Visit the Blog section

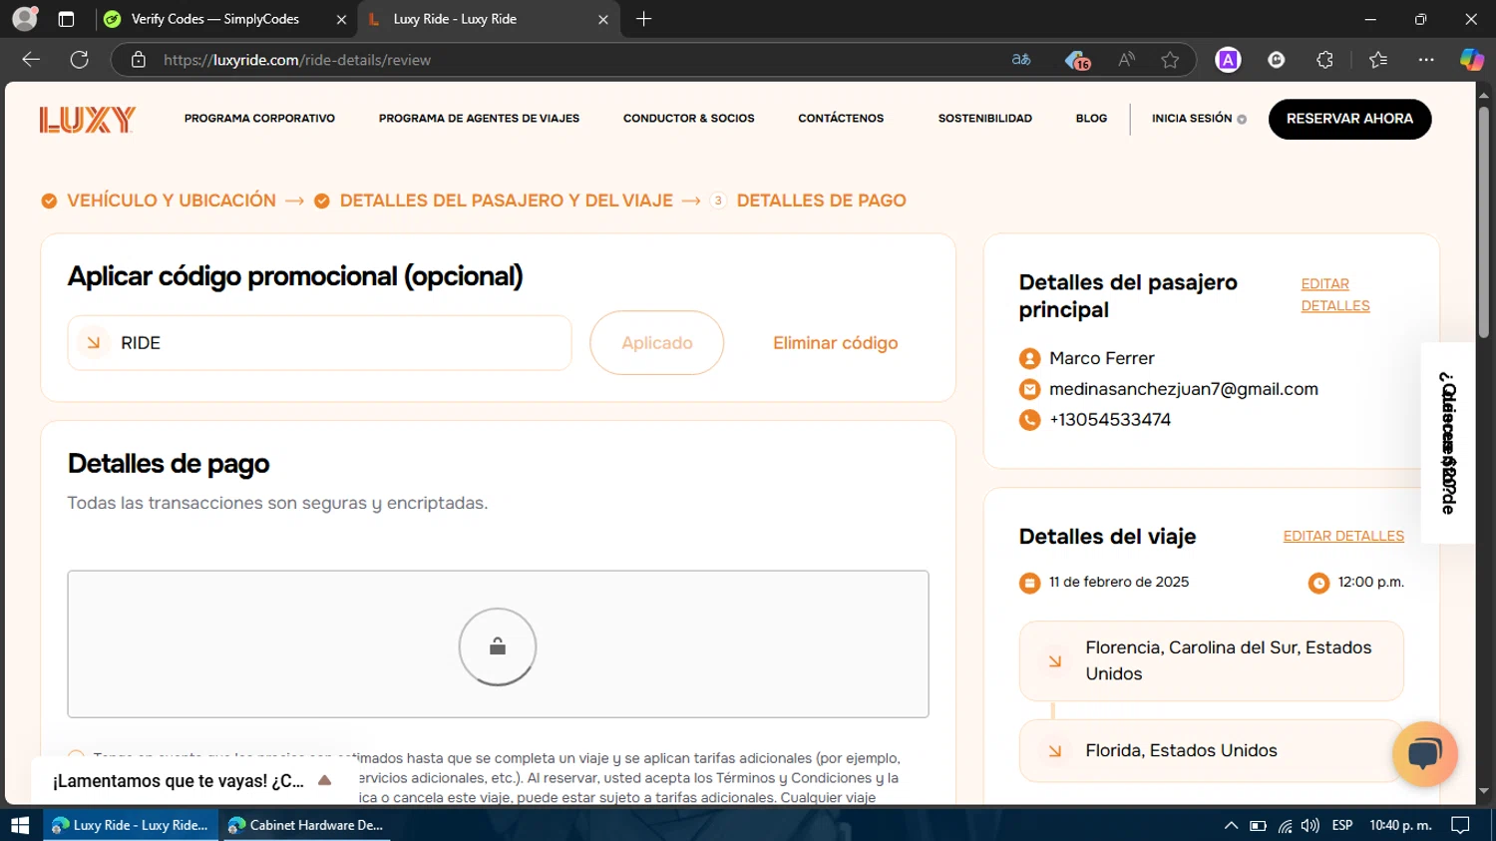point(1091,119)
